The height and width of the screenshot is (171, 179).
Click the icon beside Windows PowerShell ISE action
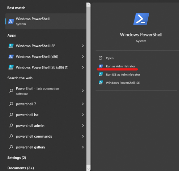point(101,83)
